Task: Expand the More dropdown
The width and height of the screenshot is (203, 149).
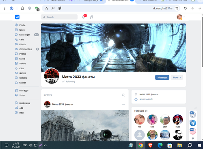Action: [x=177, y=77]
